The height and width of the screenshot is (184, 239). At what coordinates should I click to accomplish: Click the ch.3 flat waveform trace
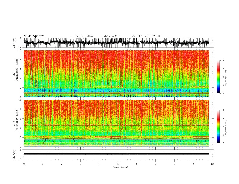coord(116,154)
